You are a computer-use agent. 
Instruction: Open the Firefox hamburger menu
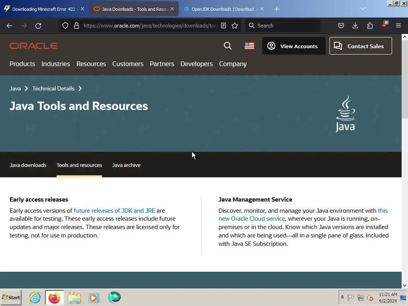click(398, 25)
